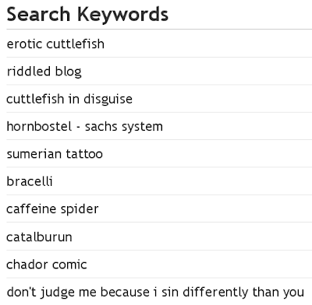This screenshot has width=312, height=305.
Task: Click the word 'Keywords' in the heading
Action: [x=123, y=15]
